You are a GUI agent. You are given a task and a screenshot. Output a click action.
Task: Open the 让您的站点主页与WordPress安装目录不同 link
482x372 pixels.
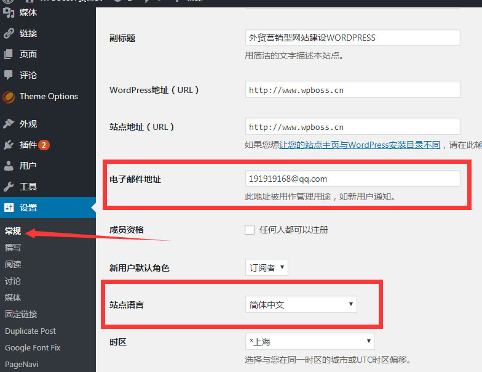coord(360,145)
